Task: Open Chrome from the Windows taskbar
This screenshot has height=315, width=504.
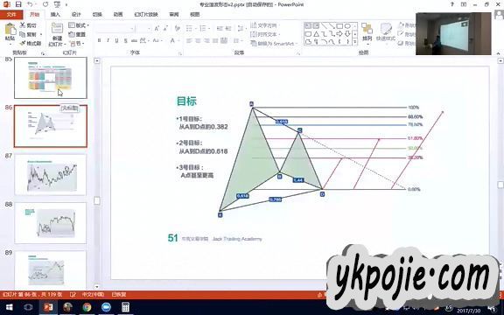Action: [x=87, y=307]
